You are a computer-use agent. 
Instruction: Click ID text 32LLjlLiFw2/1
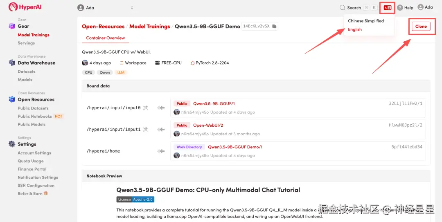405,103
